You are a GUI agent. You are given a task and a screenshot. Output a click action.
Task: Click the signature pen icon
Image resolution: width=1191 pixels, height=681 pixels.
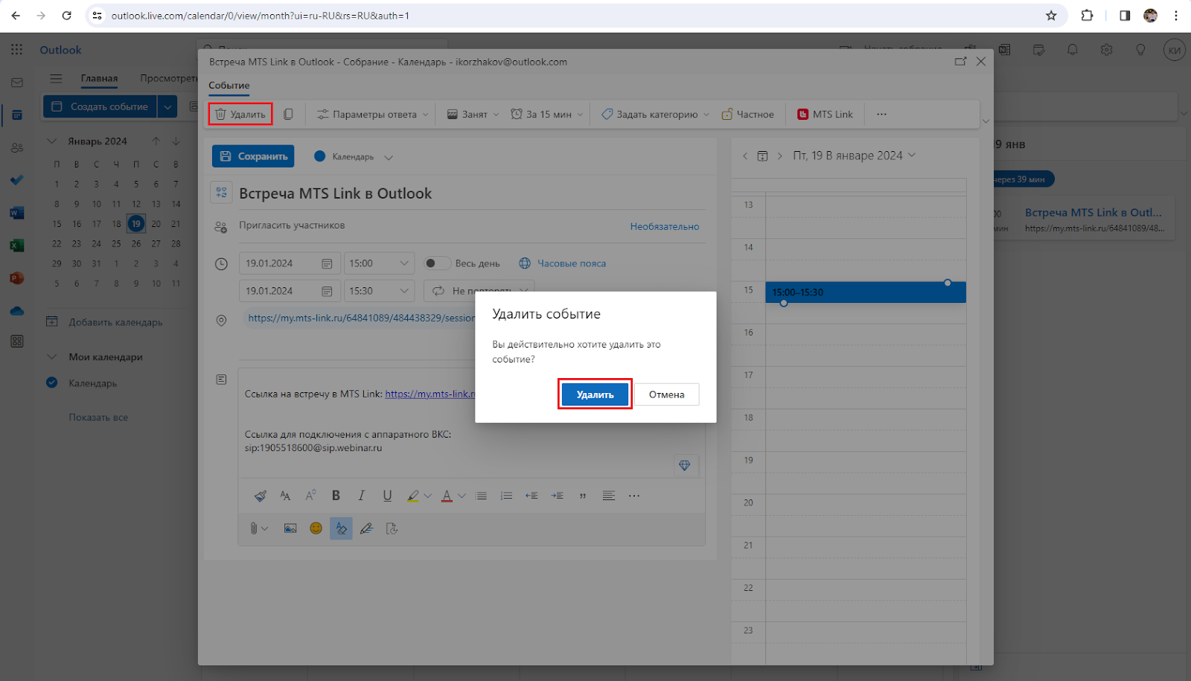(366, 528)
